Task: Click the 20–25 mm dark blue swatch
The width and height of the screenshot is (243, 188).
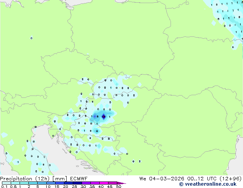Action: pyautogui.click(x=68, y=183)
